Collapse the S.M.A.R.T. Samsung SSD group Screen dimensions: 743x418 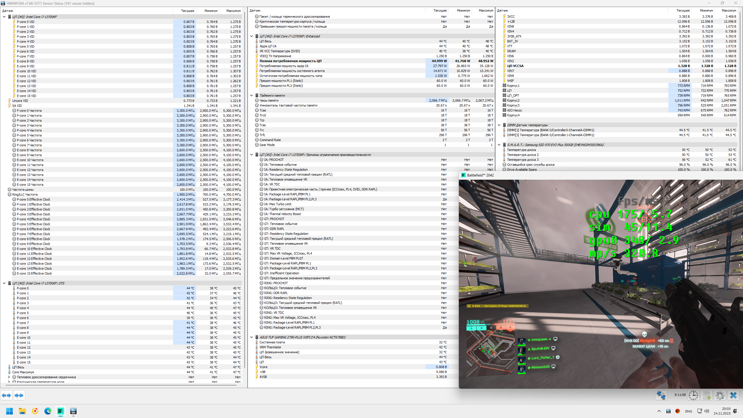pos(499,145)
